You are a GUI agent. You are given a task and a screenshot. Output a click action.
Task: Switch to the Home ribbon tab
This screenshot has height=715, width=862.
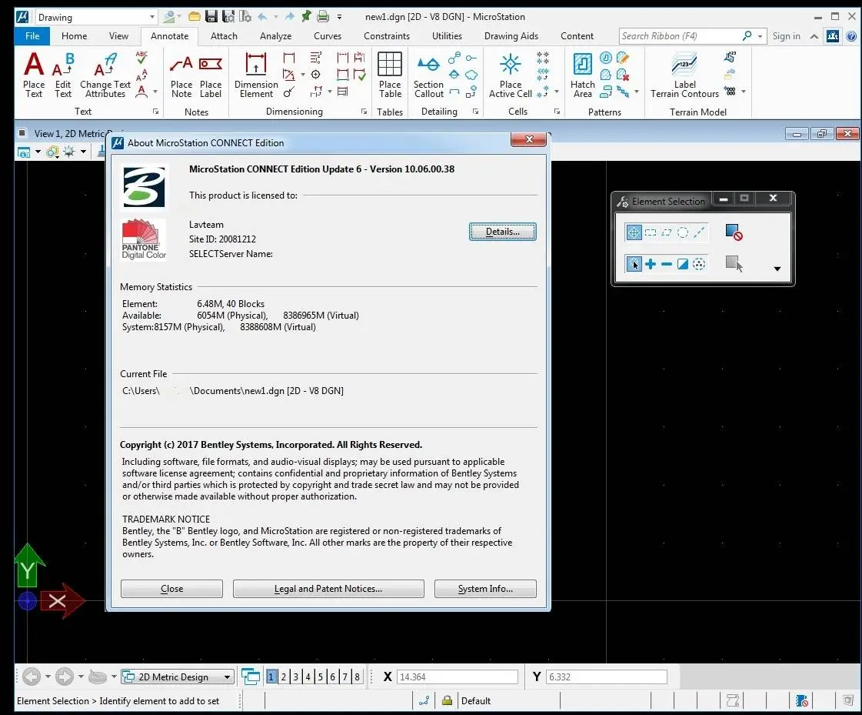click(x=75, y=35)
